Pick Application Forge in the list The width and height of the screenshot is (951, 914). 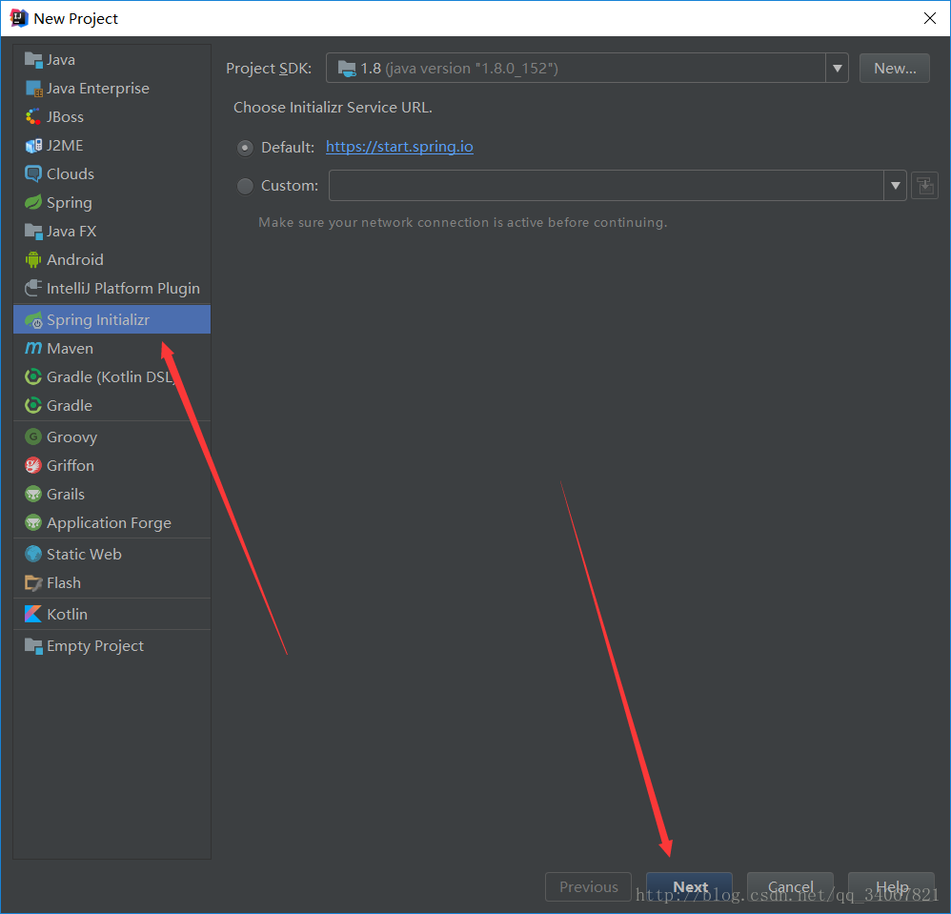click(x=112, y=523)
